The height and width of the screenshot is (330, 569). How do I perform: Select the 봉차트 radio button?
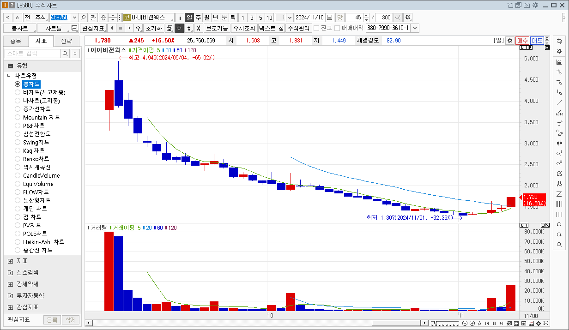pos(18,84)
